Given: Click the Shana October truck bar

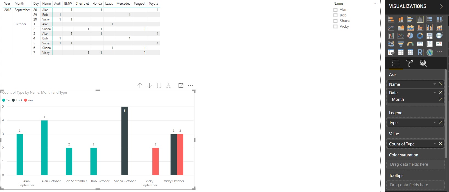Looking at the screenshot, I should click(125, 141).
